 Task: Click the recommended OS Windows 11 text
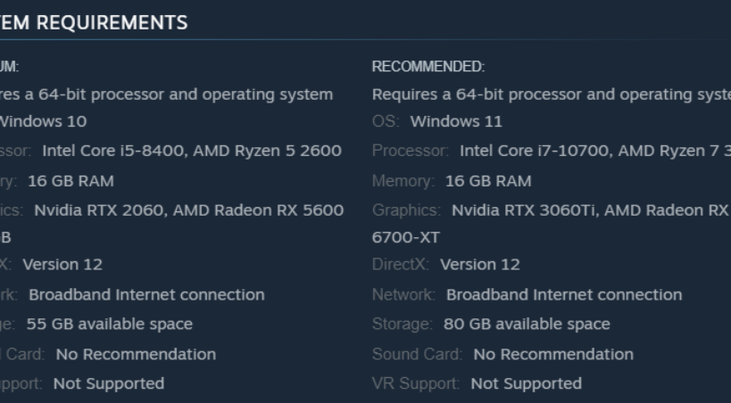456,121
